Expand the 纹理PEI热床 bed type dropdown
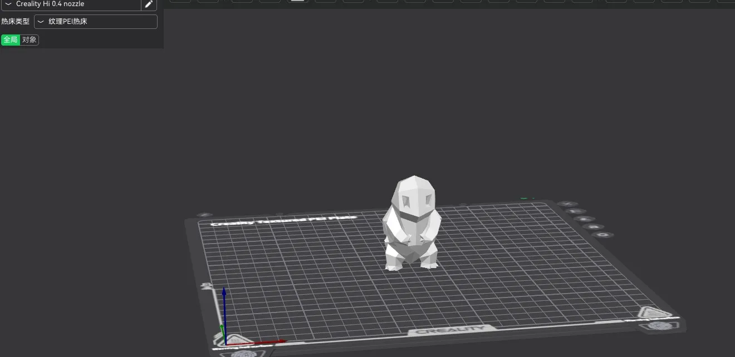 [x=96, y=22]
